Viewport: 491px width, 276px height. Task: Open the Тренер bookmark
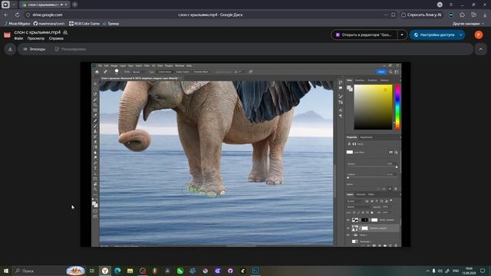pos(110,24)
